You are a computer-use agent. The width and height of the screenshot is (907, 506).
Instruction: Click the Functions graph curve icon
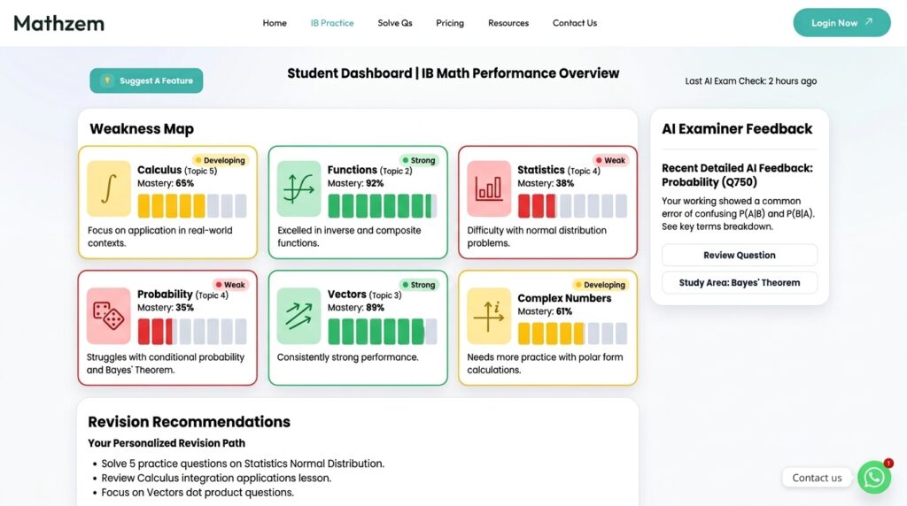pos(298,188)
